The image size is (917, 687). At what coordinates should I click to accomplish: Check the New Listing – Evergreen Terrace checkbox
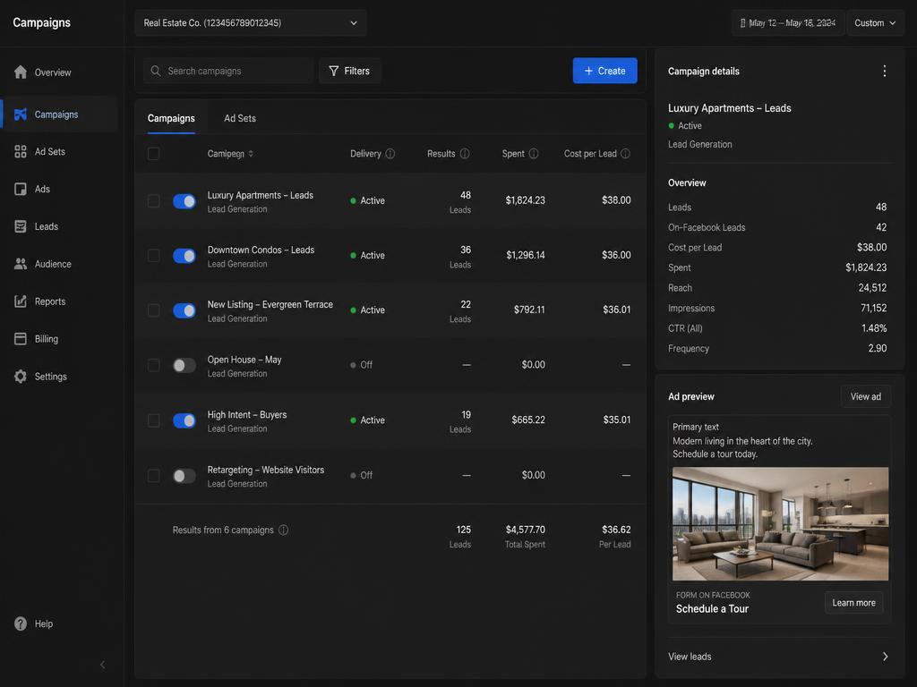(154, 310)
